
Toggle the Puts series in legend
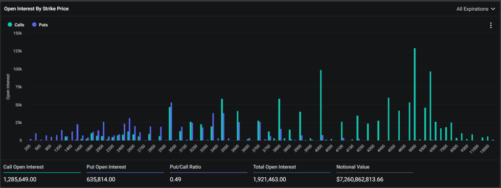(40, 25)
